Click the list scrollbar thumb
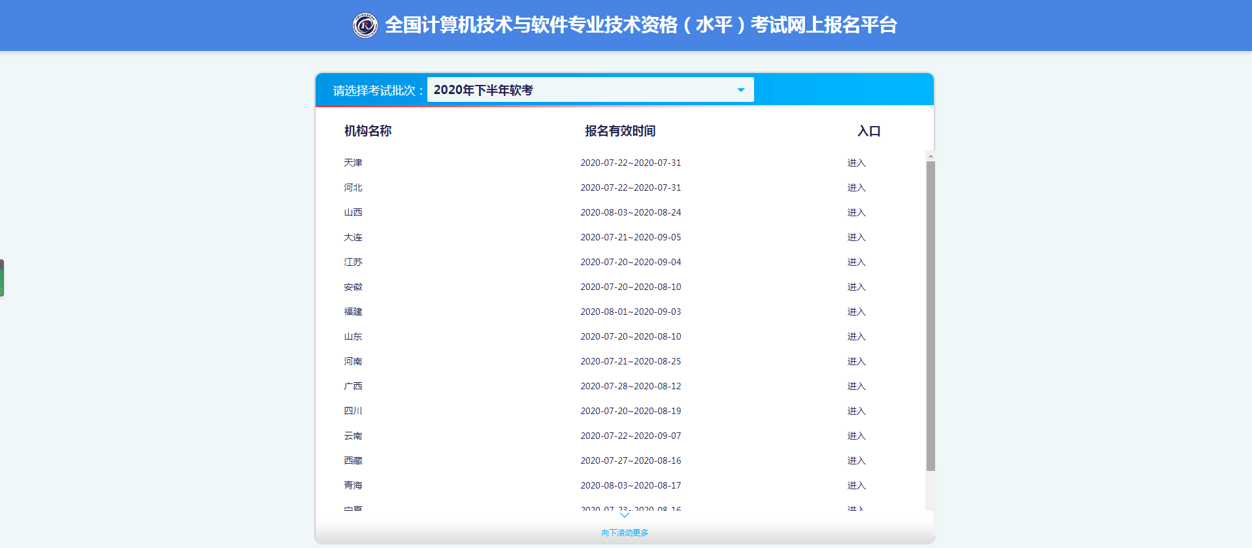 pos(931,316)
